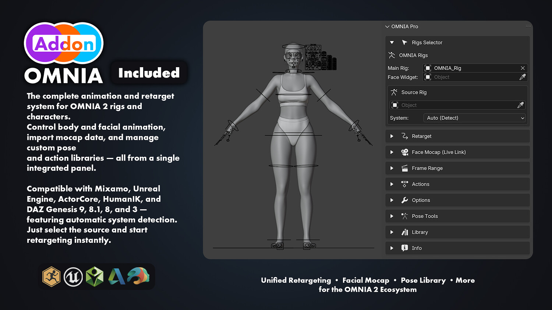Click the Source Rig armature icon
The image size is (552, 310).
click(x=394, y=92)
